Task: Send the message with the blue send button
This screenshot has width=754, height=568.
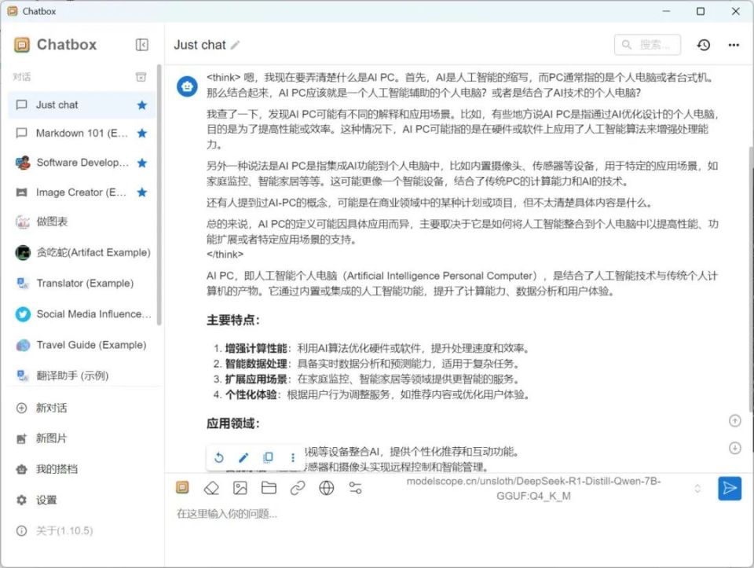Action: pyautogui.click(x=730, y=488)
